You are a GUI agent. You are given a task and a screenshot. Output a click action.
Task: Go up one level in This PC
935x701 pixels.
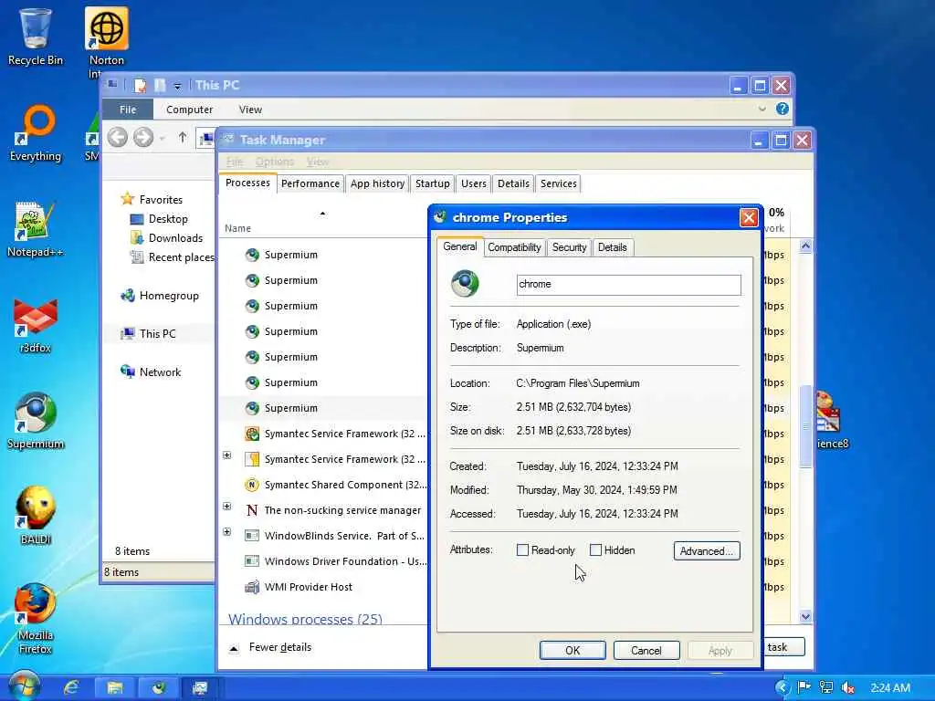[183, 137]
